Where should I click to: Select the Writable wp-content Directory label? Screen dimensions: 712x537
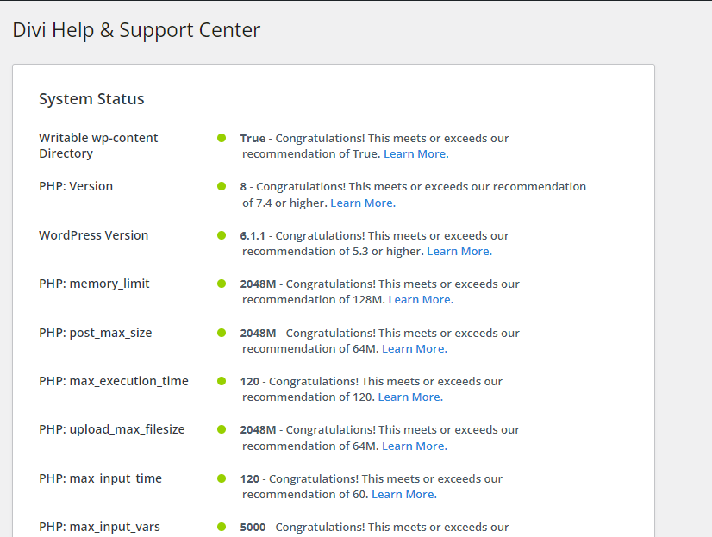click(x=98, y=146)
